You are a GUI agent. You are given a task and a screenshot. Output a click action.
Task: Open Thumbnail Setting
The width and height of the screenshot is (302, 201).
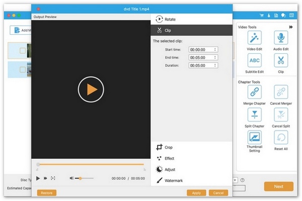pos(254,137)
